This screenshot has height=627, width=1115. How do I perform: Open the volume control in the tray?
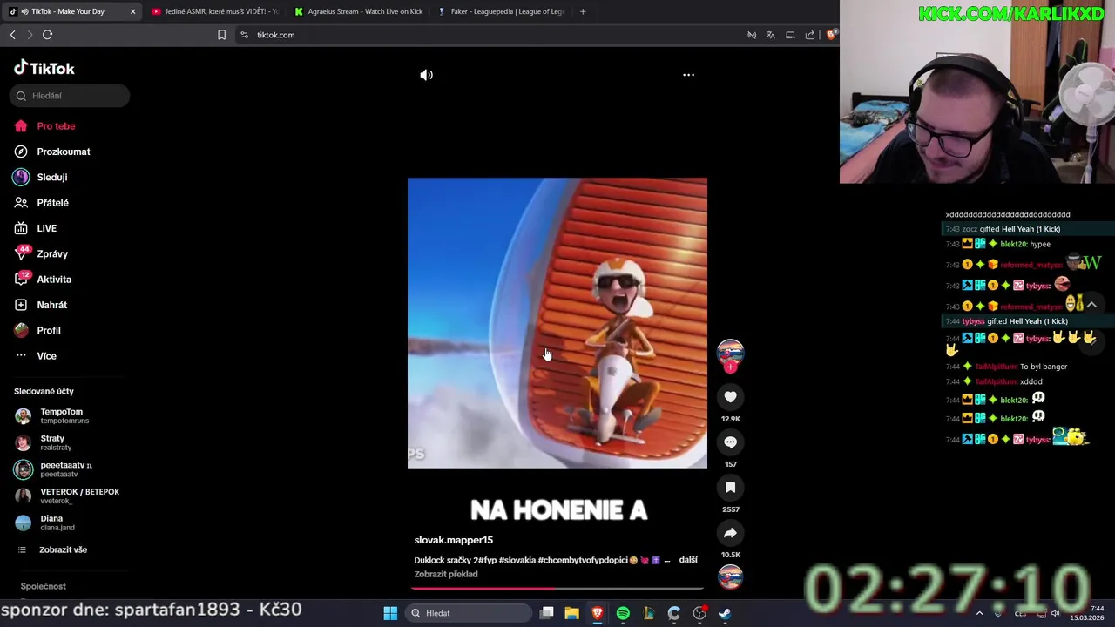pyautogui.click(x=1055, y=613)
